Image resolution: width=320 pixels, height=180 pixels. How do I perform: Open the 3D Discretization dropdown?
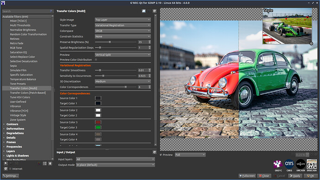122,81
